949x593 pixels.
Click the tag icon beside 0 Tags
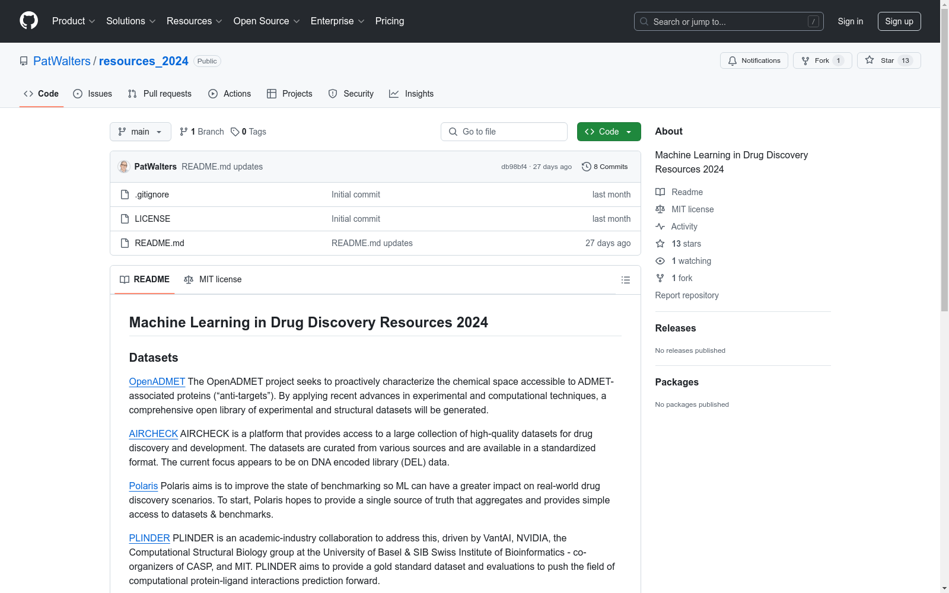point(235,132)
